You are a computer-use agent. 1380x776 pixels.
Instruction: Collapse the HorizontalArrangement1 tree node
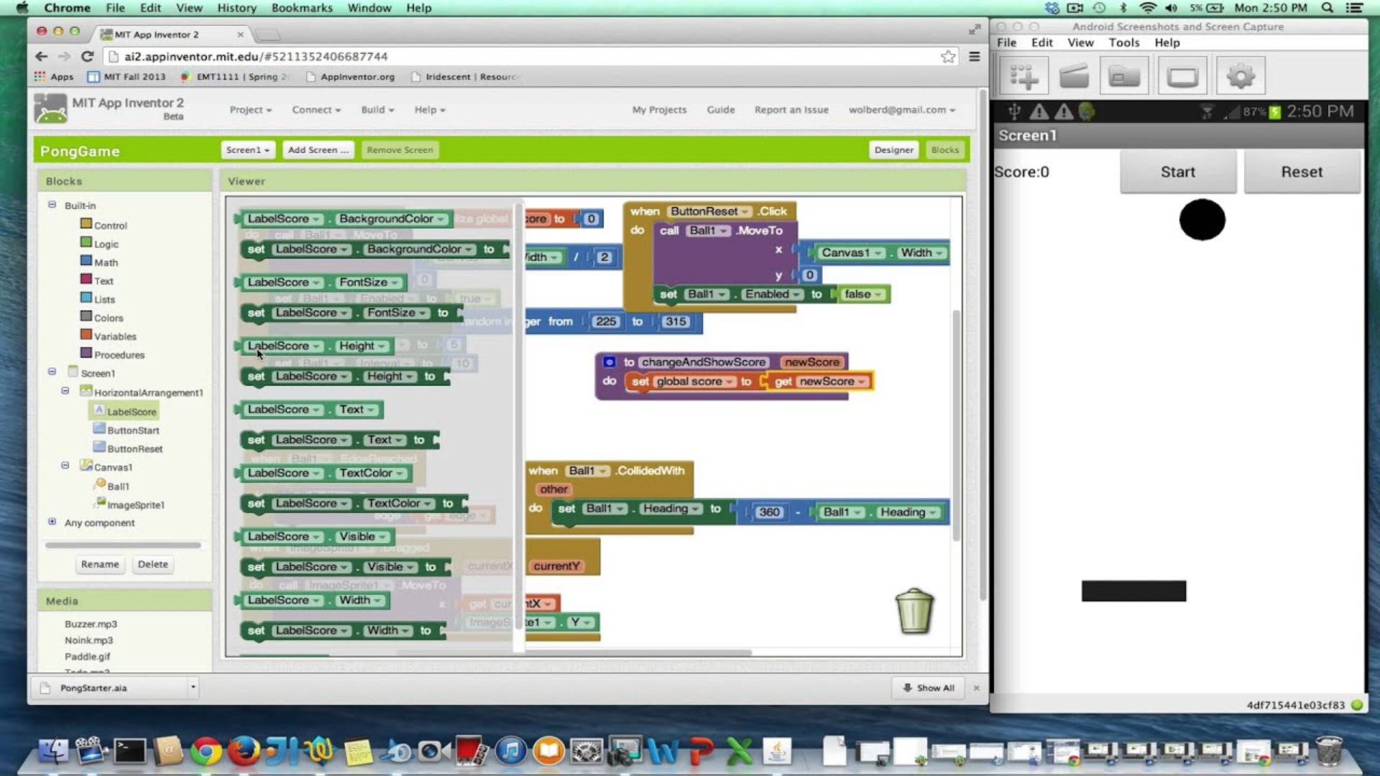(65, 392)
